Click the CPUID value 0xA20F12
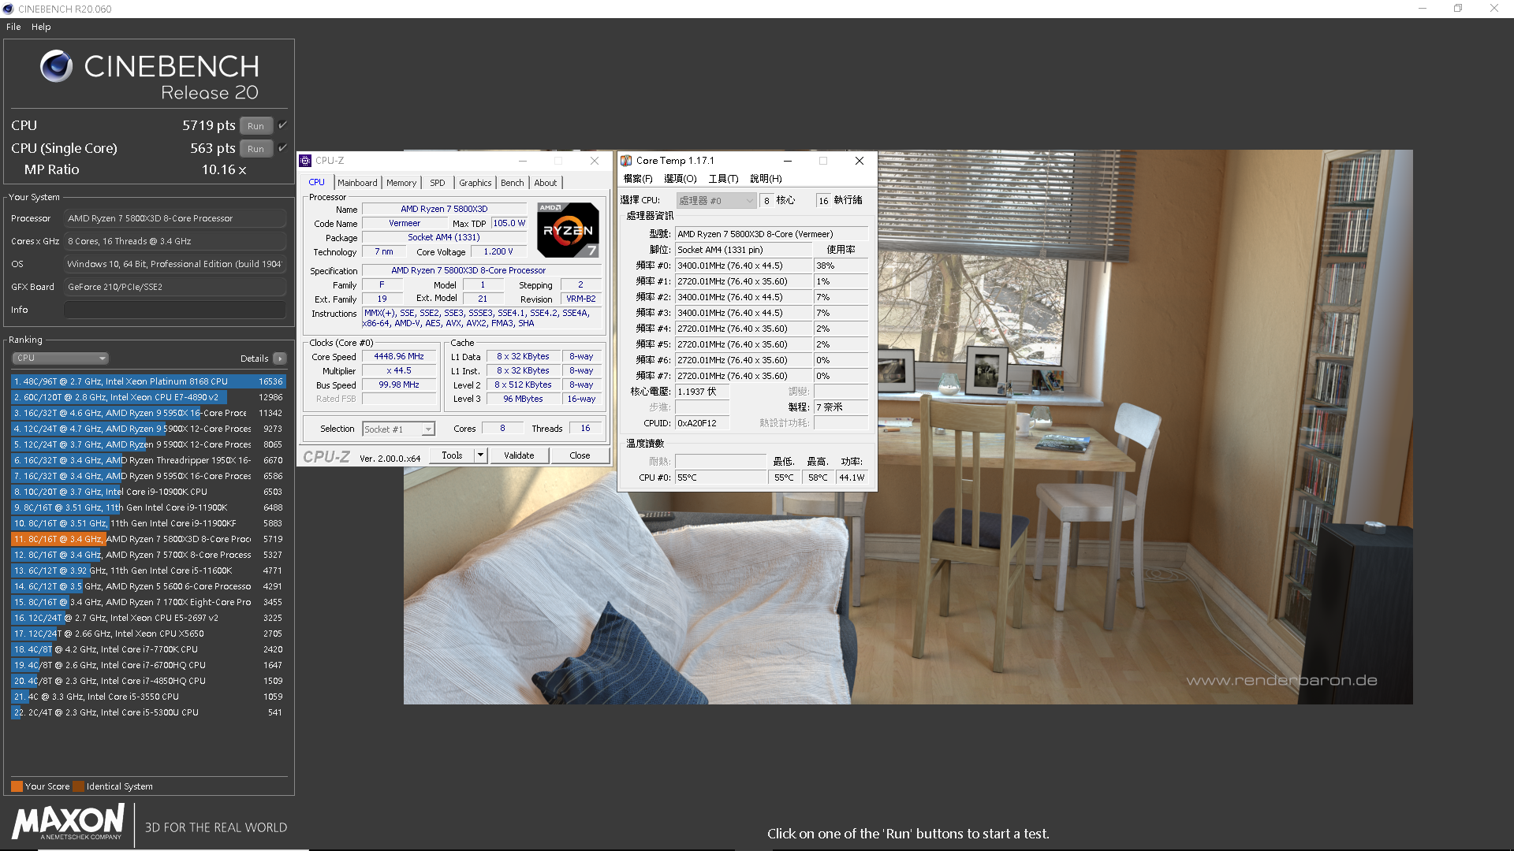1514x851 pixels. coord(702,423)
